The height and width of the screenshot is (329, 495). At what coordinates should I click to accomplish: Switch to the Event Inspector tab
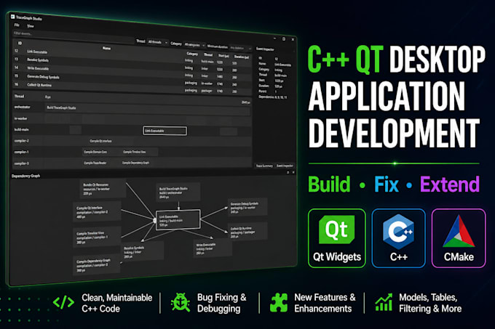pyautogui.click(x=285, y=166)
